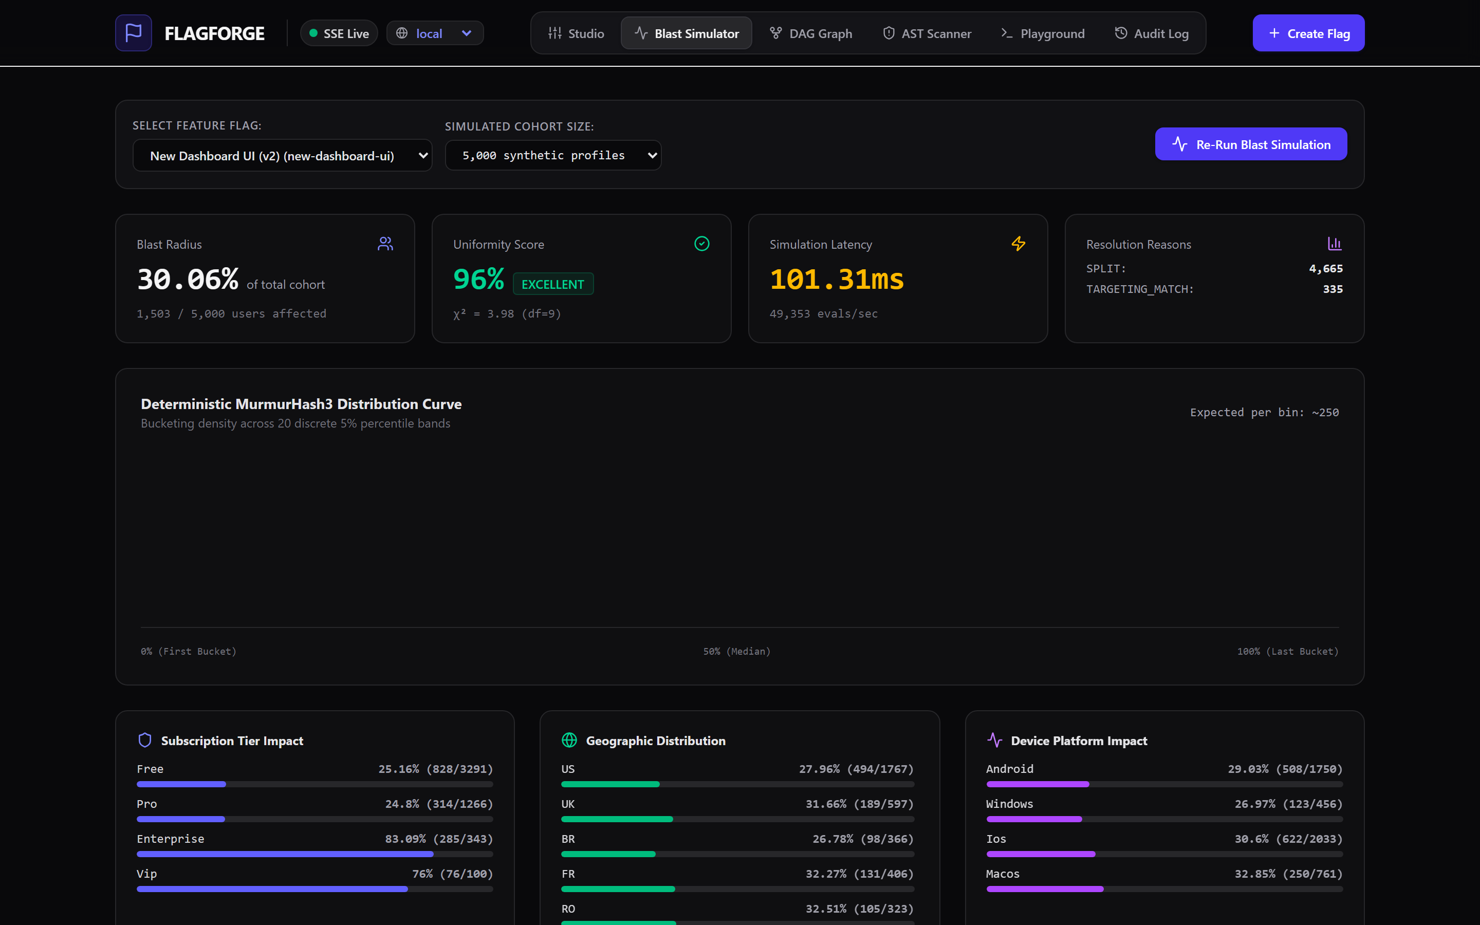Open the DAG Graph tab

(x=810, y=33)
